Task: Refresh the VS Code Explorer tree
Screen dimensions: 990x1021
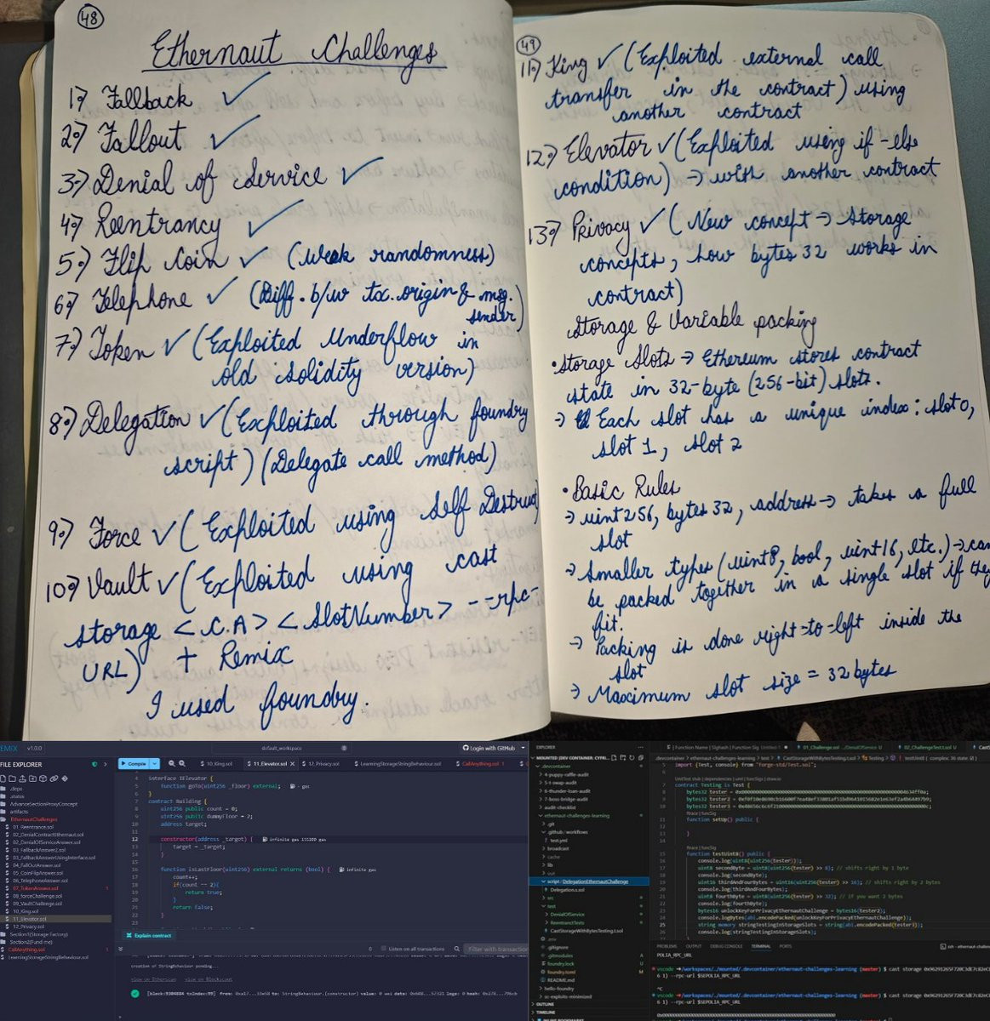Action: coord(632,758)
